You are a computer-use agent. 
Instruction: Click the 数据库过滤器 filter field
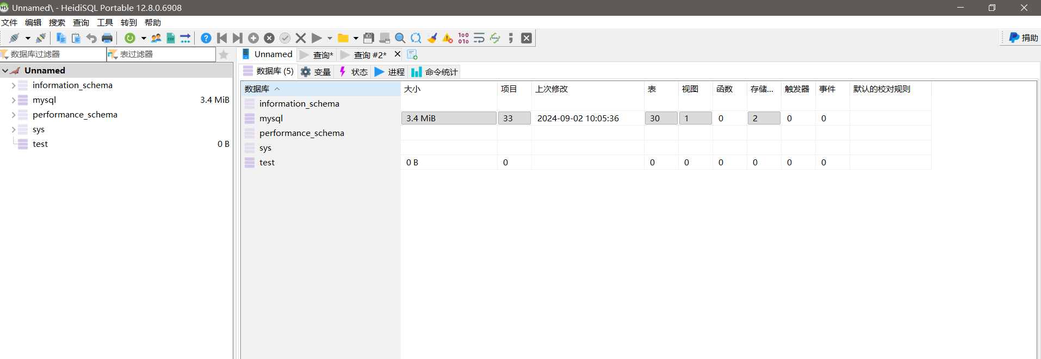53,54
